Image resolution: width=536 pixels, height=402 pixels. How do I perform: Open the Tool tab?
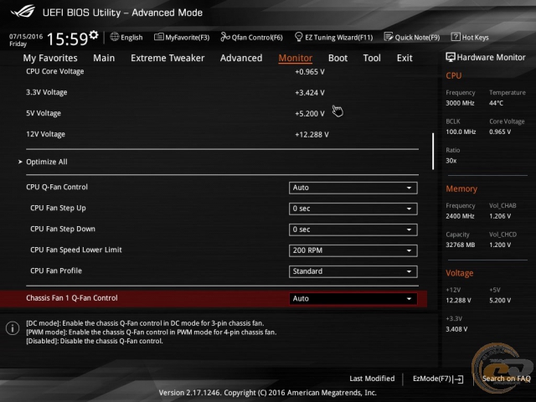tap(372, 58)
